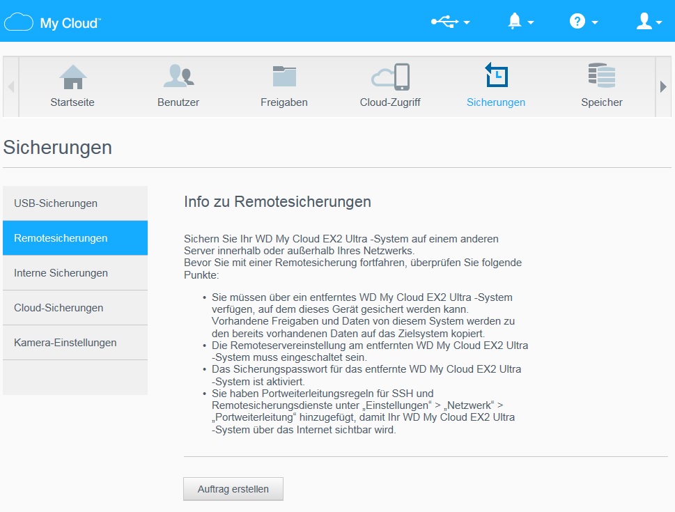Screen dimensions: 675x512
Task: Click the Speicher label
Action: pyautogui.click(x=602, y=102)
